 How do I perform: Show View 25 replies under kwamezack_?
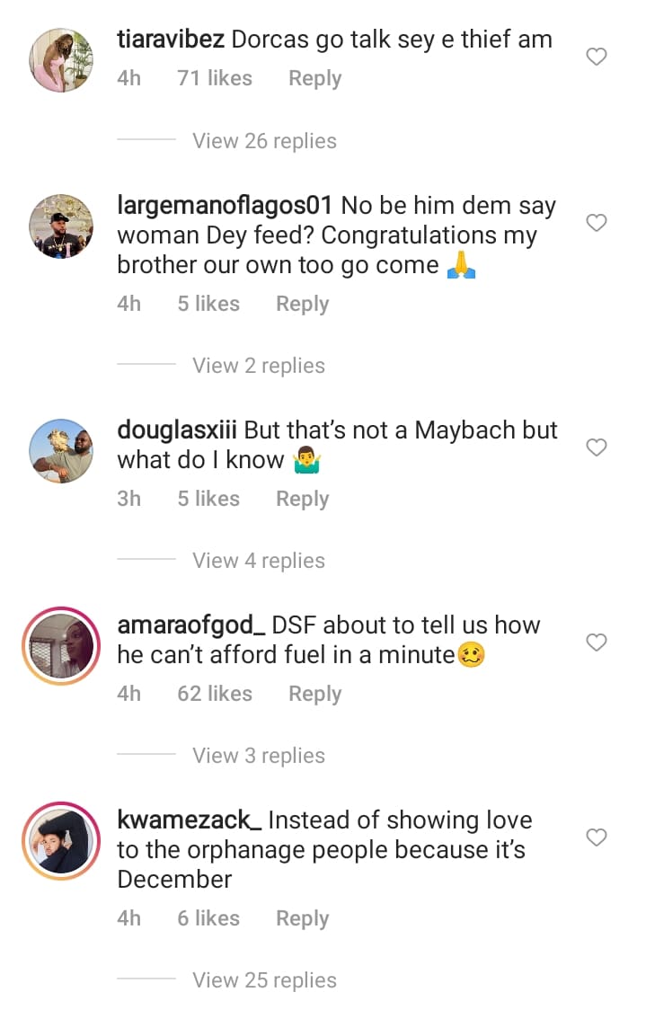coord(264,980)
